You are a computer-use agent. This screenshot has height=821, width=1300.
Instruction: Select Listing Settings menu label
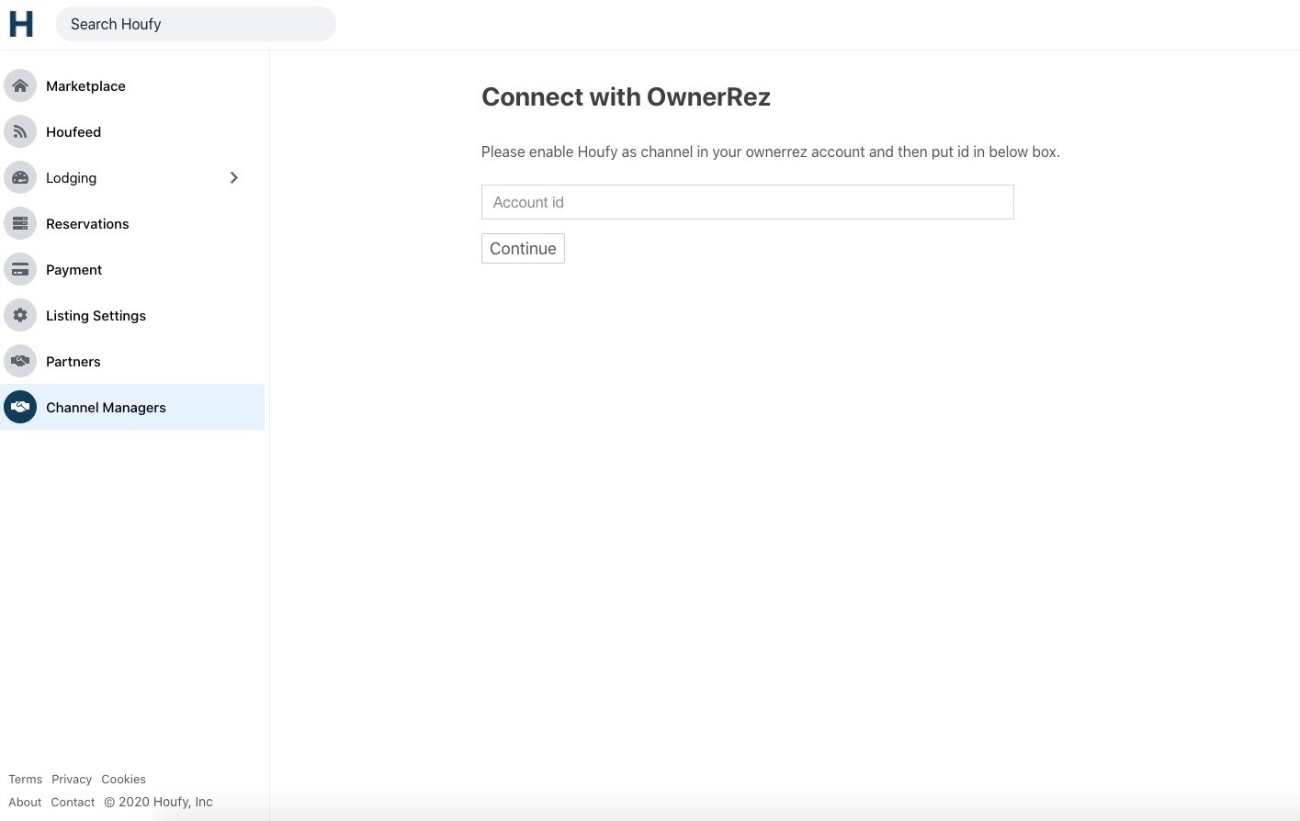coord(96,316)
